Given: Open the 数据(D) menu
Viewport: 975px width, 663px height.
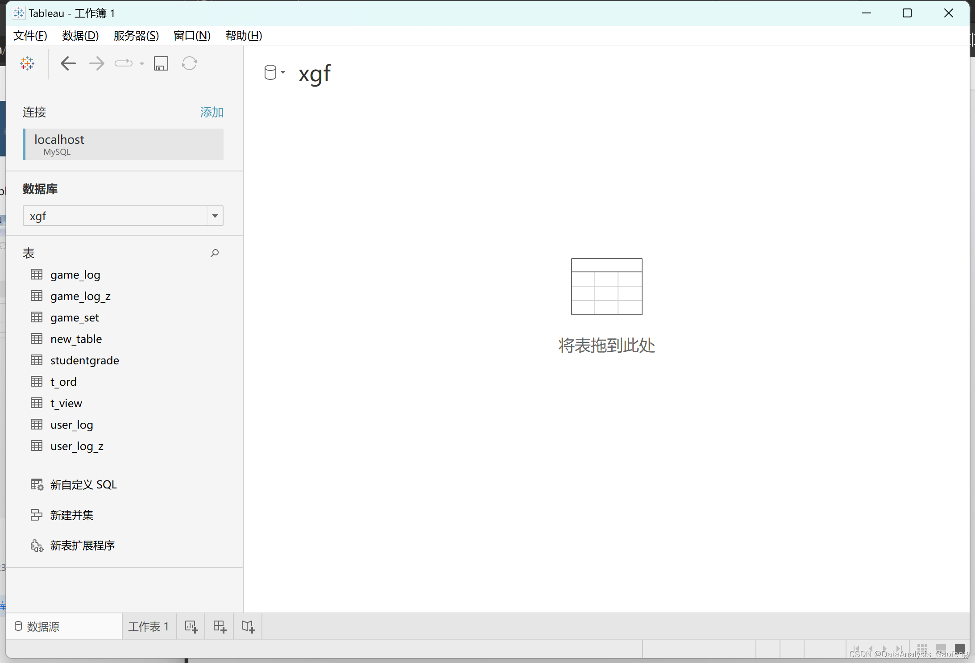Looking at the screenshot, I should [x=80, y=36].
